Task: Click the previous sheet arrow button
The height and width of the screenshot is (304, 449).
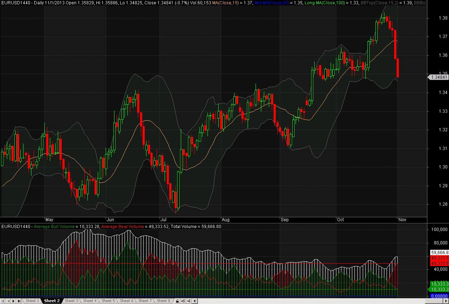Action: click(8, 301)
